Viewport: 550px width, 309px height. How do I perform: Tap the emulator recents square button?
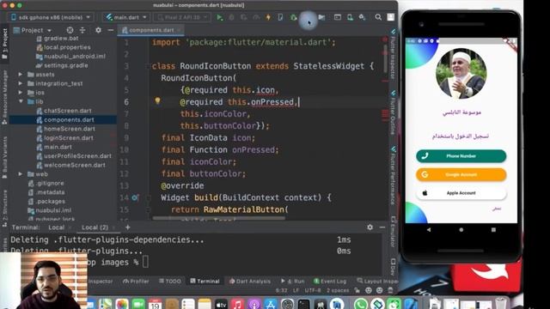493,230
